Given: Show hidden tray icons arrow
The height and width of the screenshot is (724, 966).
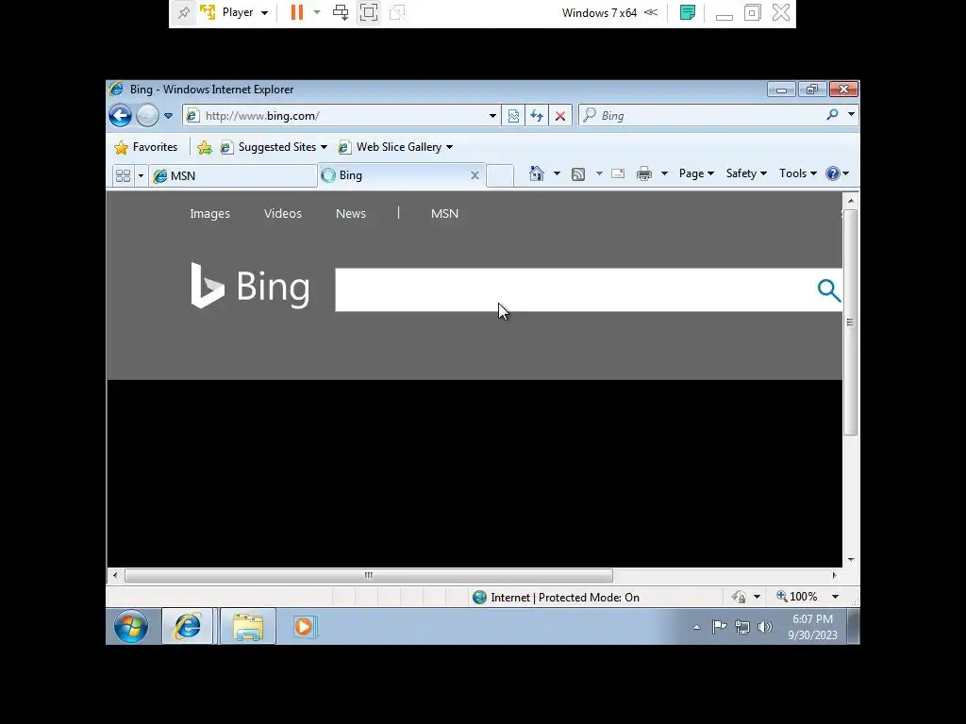Looking at the screenshot, I should point(696,627).
